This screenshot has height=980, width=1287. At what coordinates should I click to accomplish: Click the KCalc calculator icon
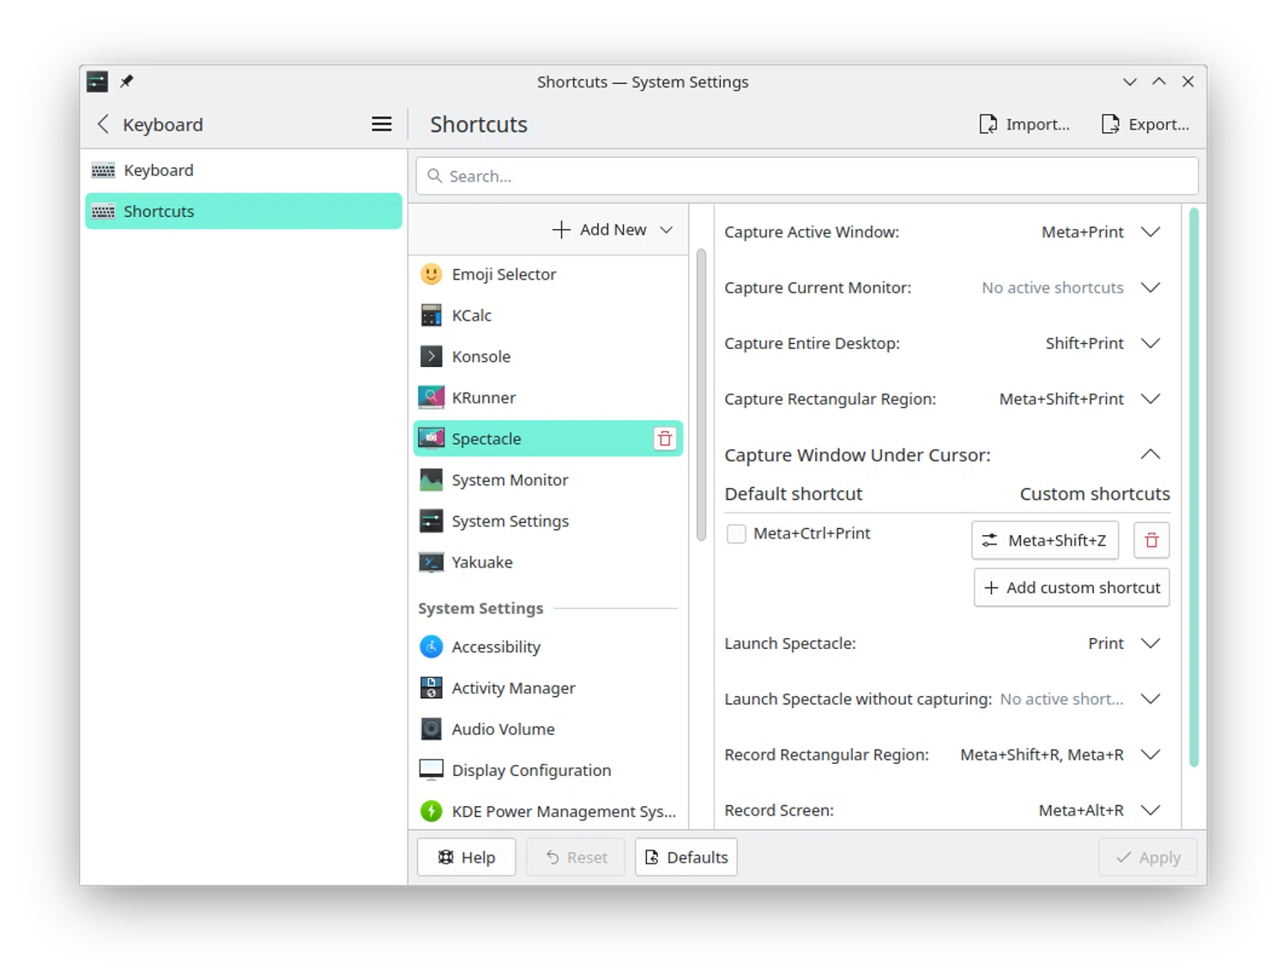coord(431,316)
